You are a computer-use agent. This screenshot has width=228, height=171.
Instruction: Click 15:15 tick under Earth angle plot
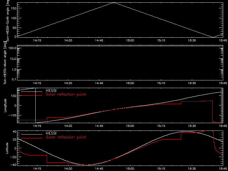pyautogui.click(x=161, y=40)
